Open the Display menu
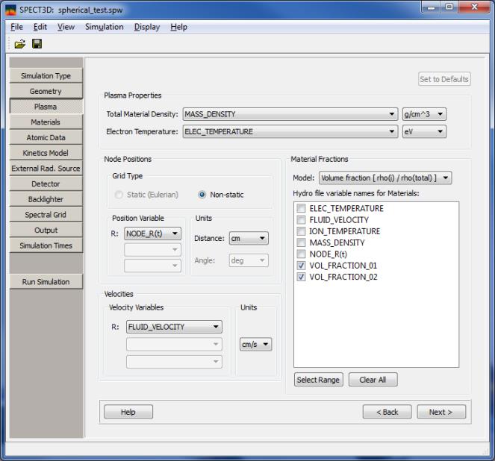This screenshot has width=495, height=461. tap(147, 27)
